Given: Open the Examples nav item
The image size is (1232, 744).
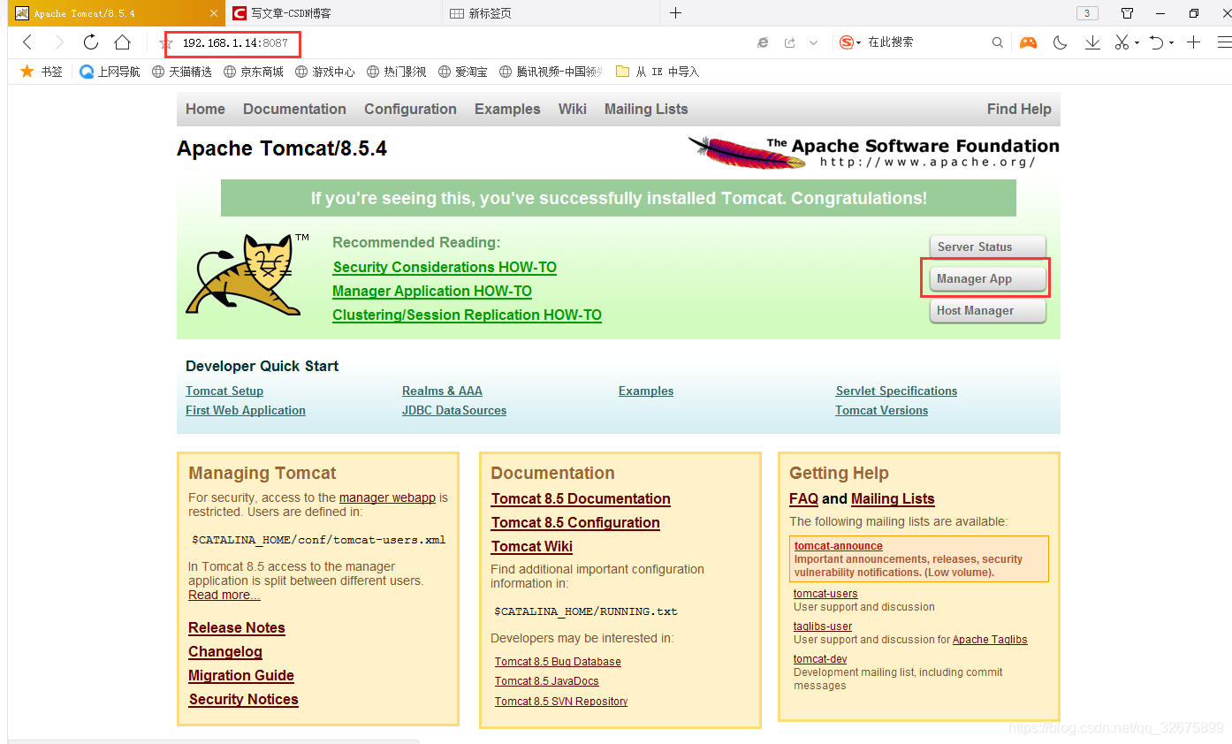Looking at the screenshot, I should tap(507, 109).
